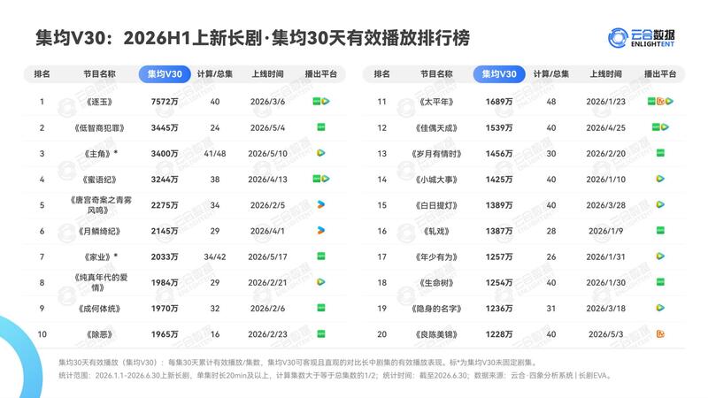This screenshot has width=708, height=398.
Task: Select the iQiyi icon for 《低智商犯罪》
Action: tap(321, 127)
